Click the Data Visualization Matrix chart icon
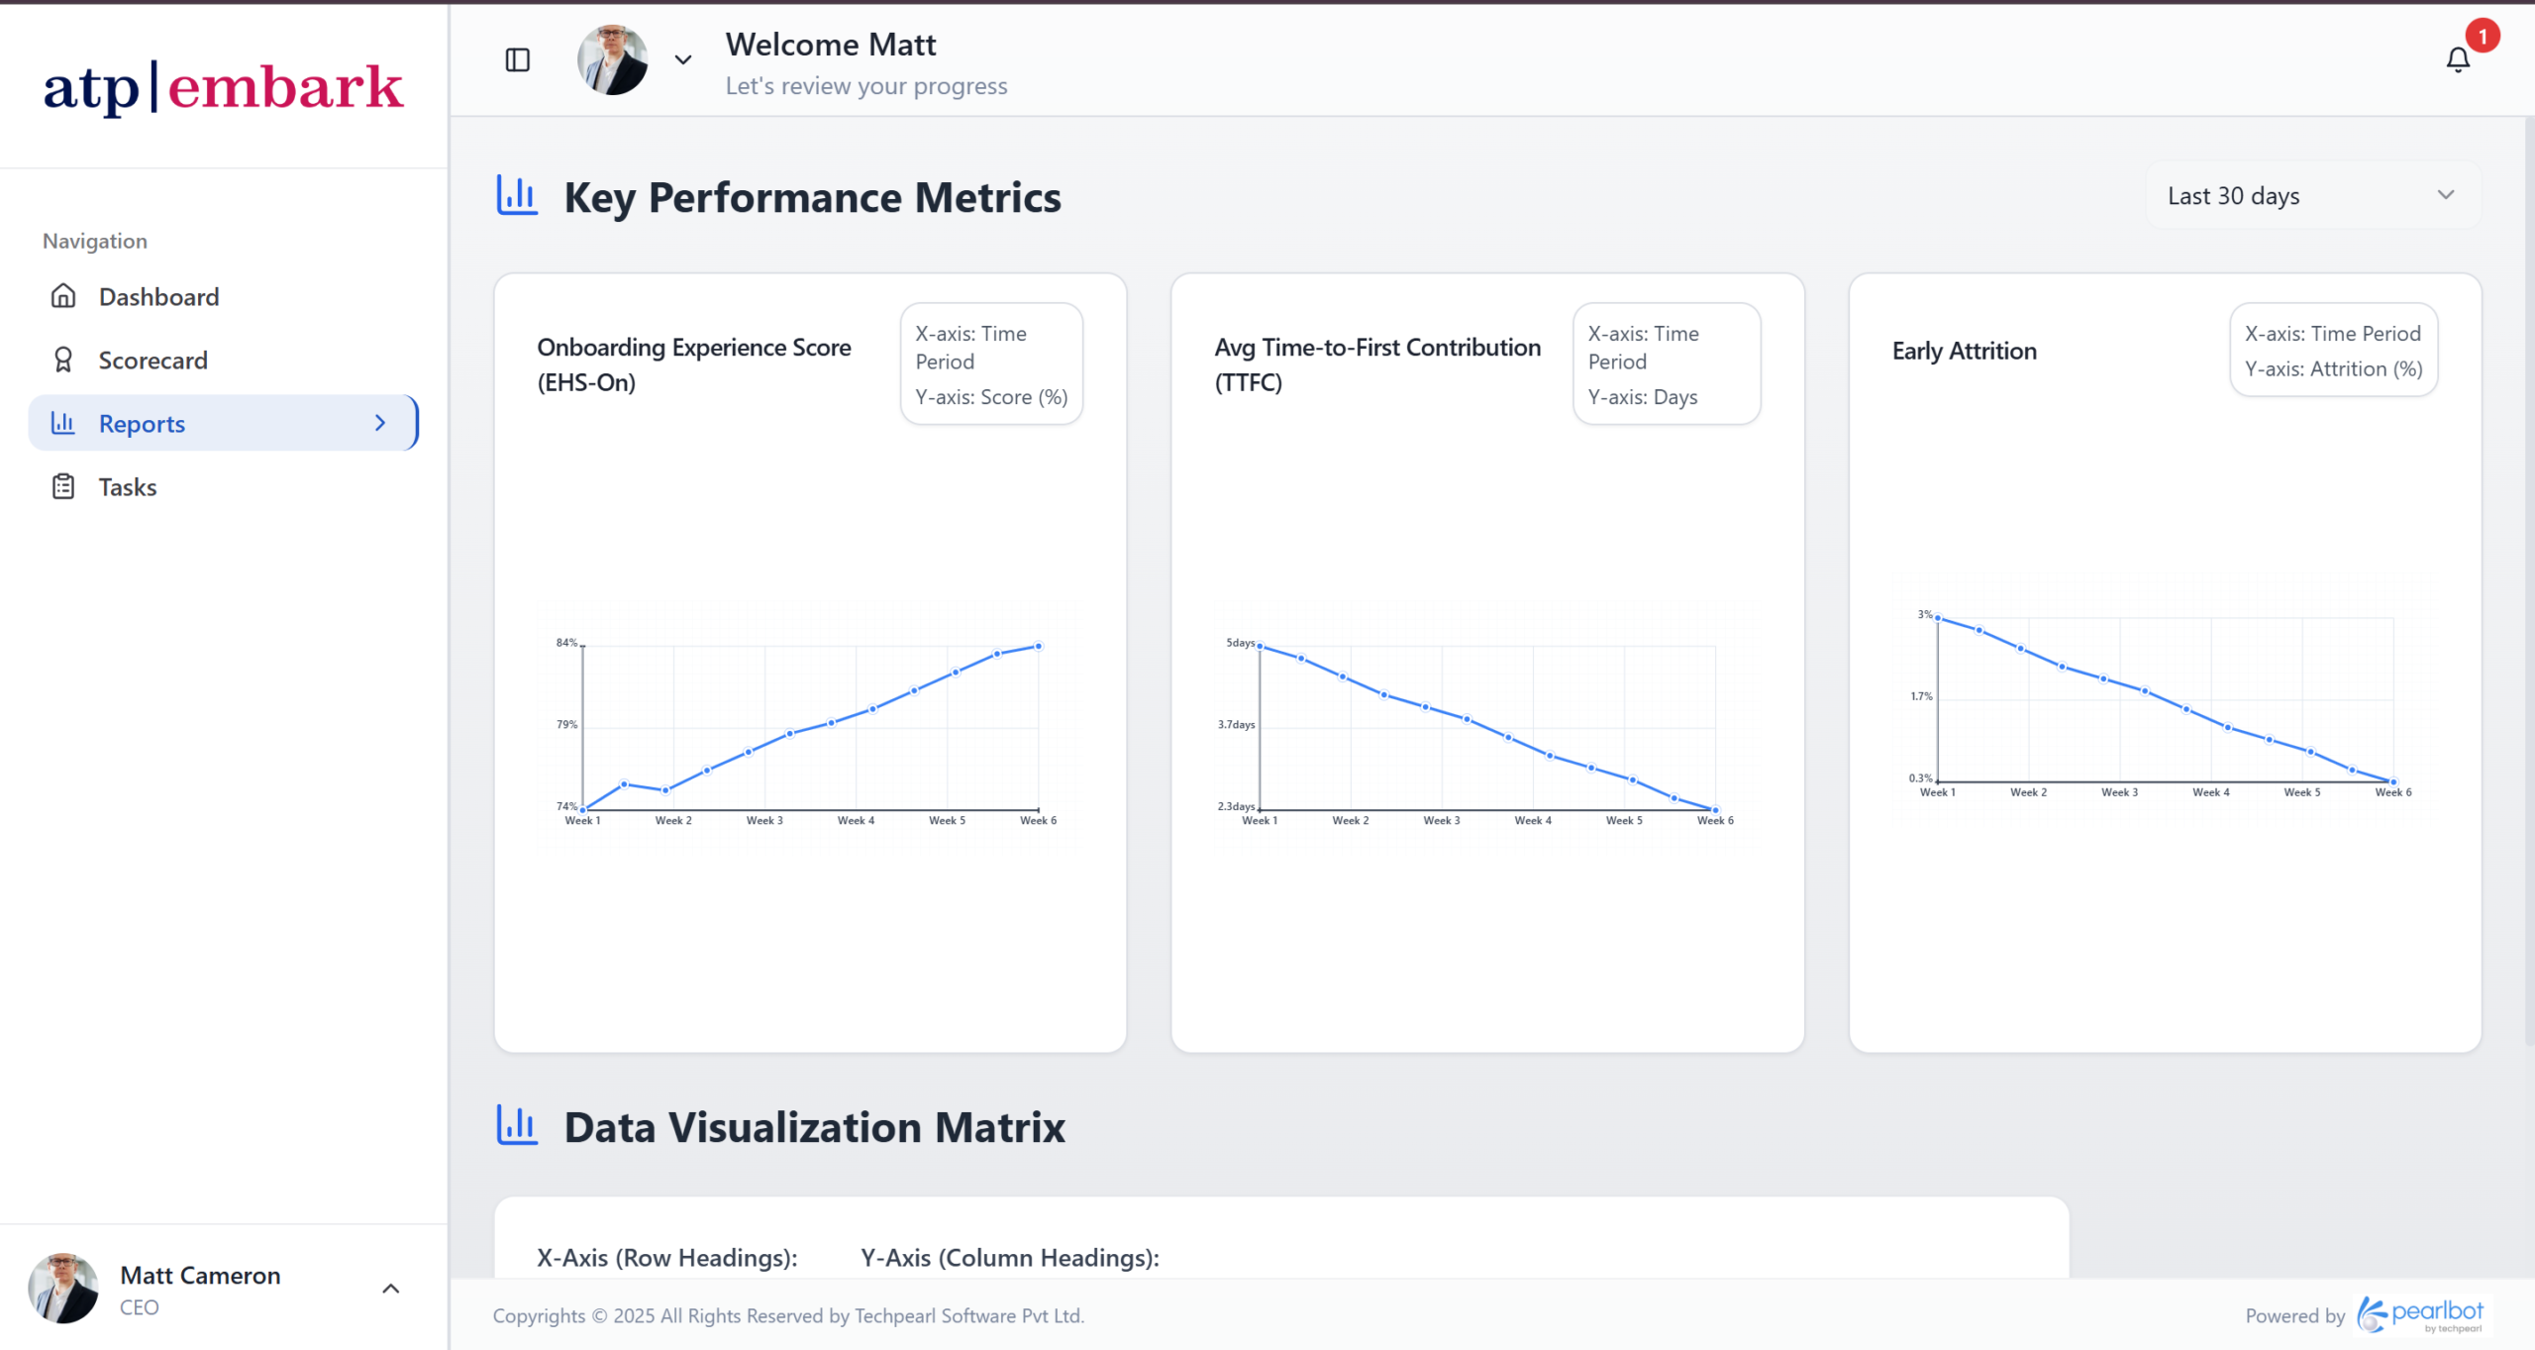Viewport: 2535px width, 1350px height. pos(517,1126)
